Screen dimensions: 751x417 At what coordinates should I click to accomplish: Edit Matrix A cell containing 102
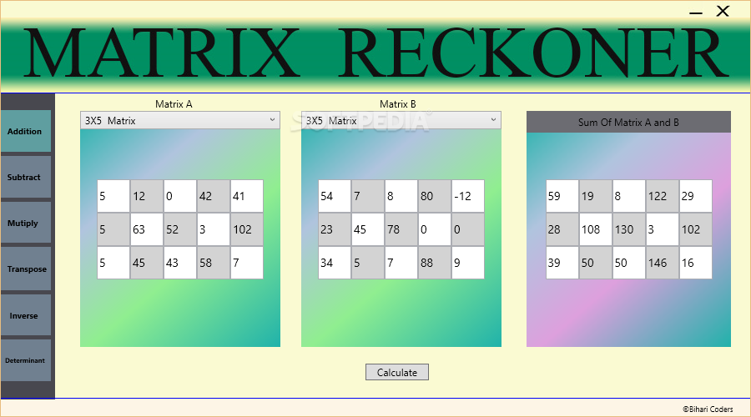[247, 229]
